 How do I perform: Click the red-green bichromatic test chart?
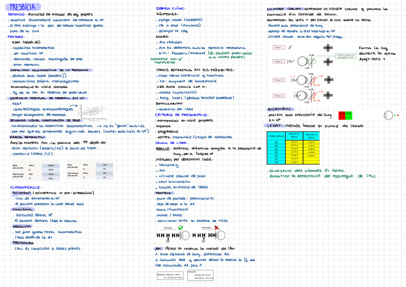click(345, 115)
